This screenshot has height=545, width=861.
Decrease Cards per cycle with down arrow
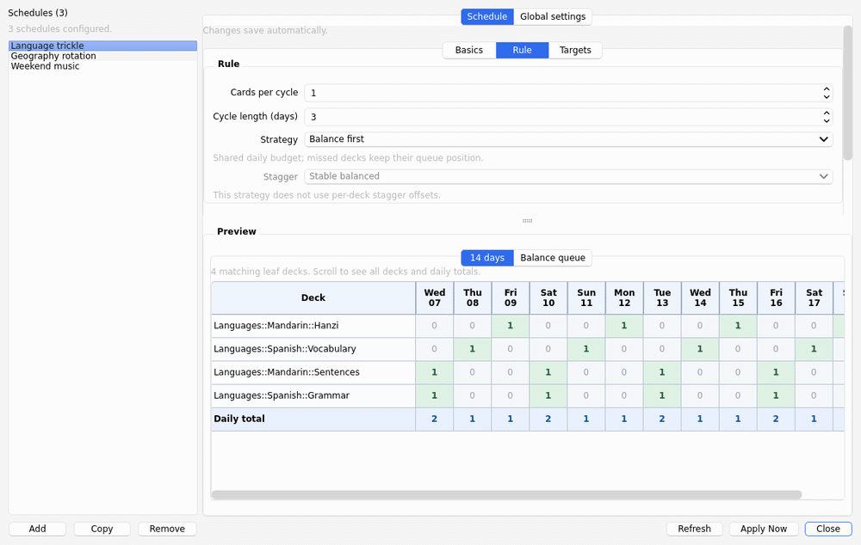(x=827, y=97)
